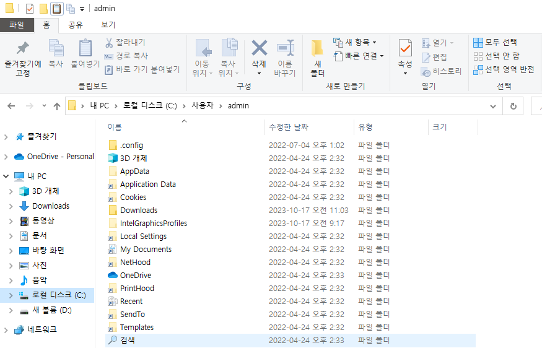Create a 새 폴더 new folder
Screen dimensions: 542x348
point(317,58)
